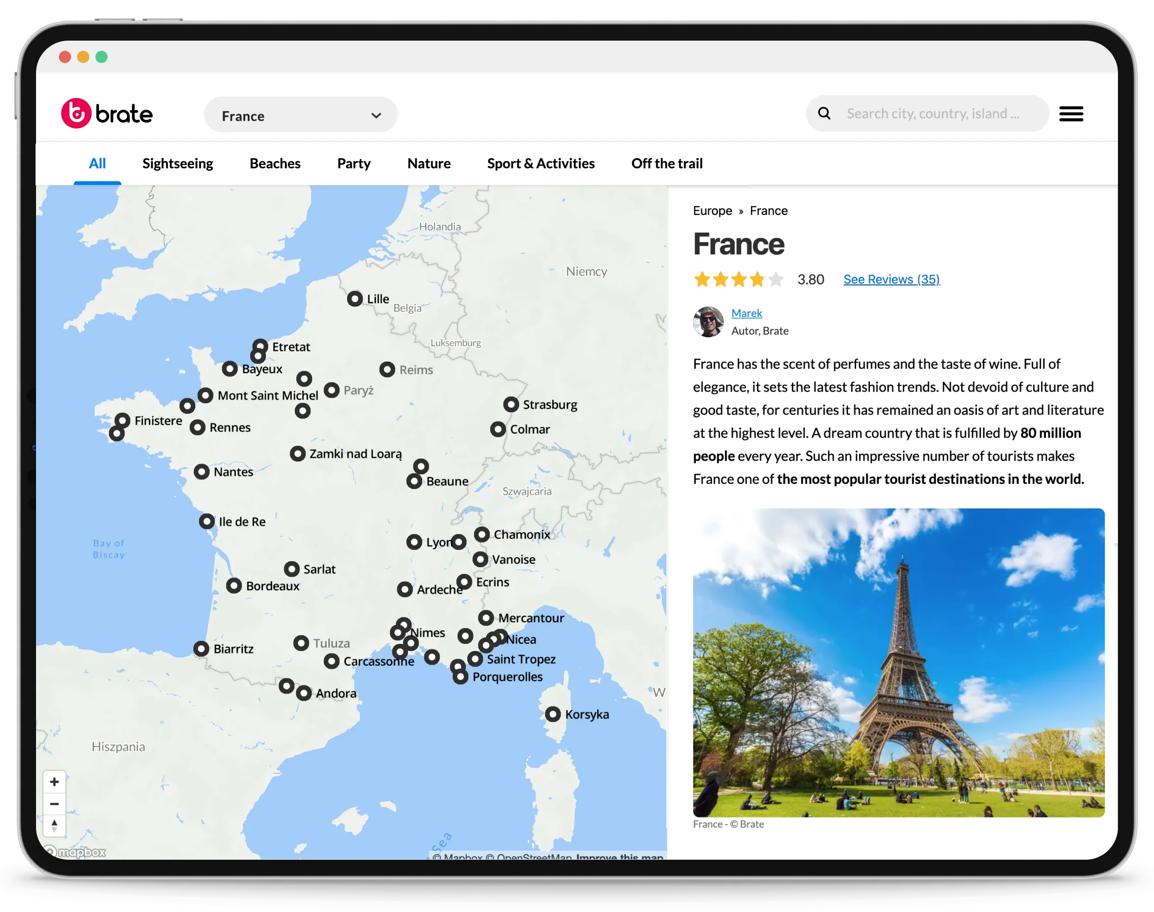Image resolution: width=1154 pixels, height=912 pixels.
Task: Click the Ecrins label on map
Action: pyautogui.click(x=492, y=582)
